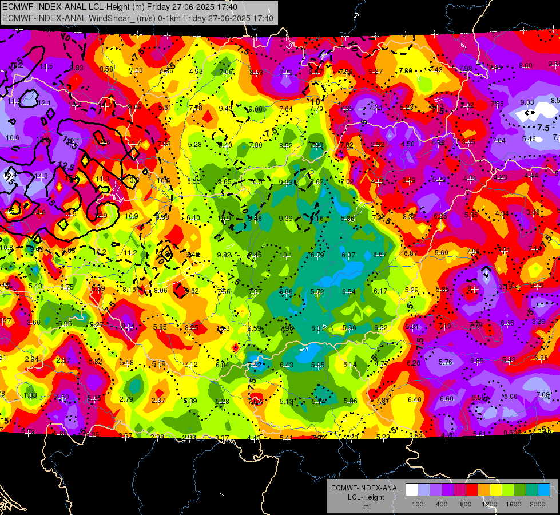Click the 100 tick label in legend
Viewport: 560px width, 515px height.
click(418, 504)
